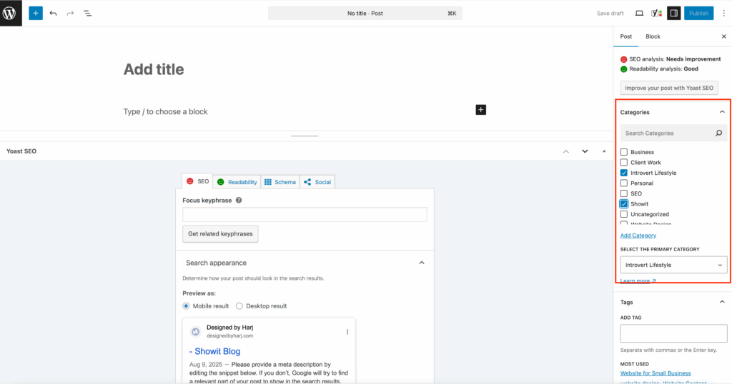
Task: Click the search icon in Categories
Action: 718,133
